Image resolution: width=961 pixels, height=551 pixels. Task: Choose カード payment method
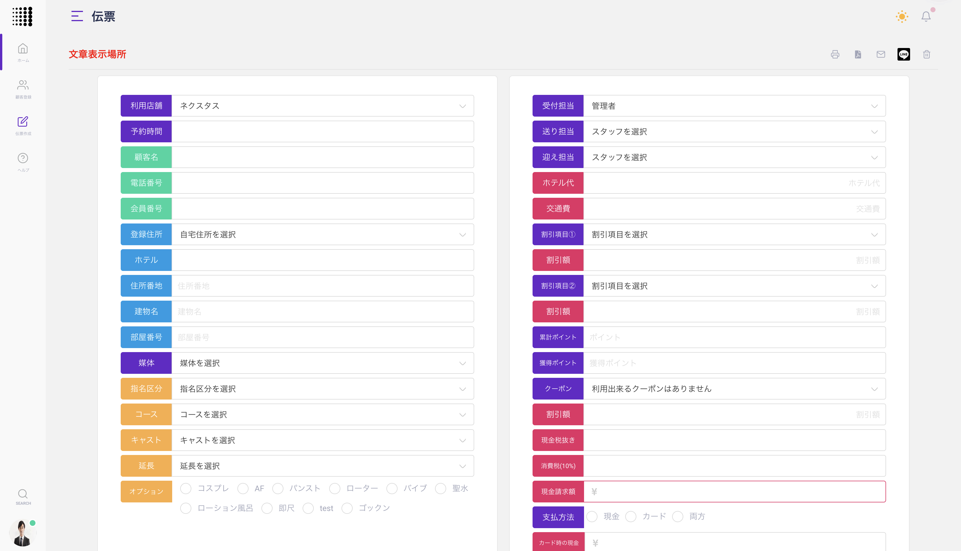tap(631, 517)
